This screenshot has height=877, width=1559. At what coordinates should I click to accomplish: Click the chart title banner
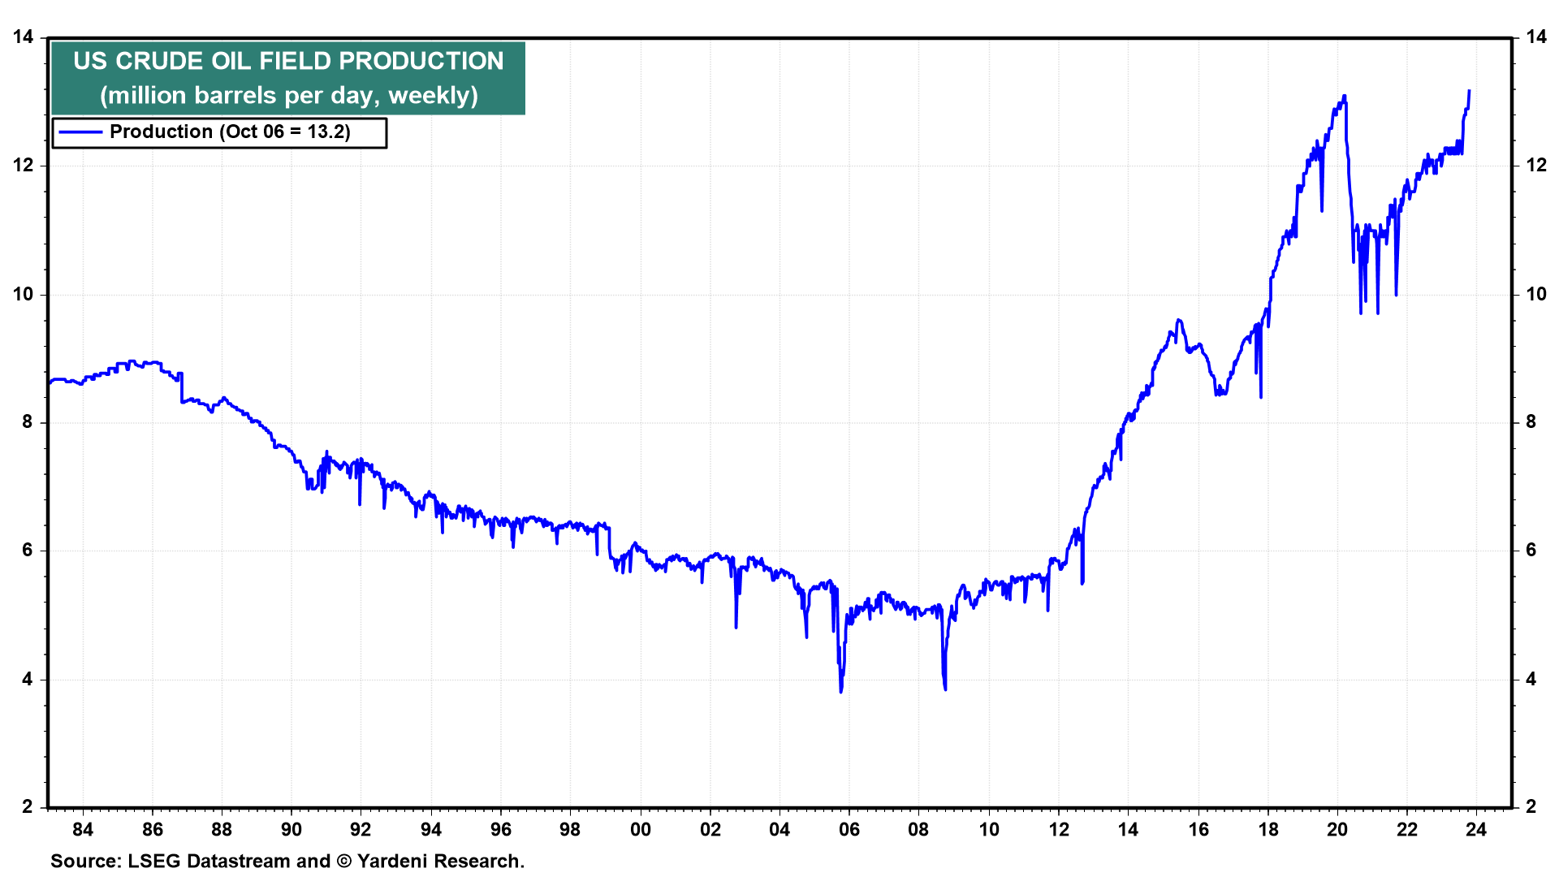click(x=288, y=62)
